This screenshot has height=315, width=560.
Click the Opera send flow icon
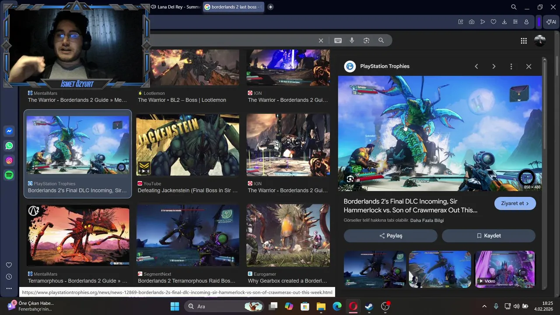[x=483, y=22]
